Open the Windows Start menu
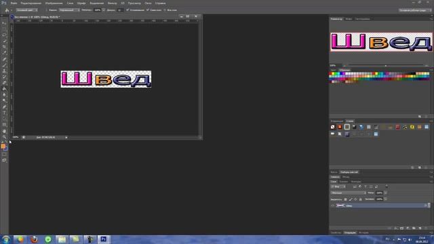Screen dimensions: 434x244 [5, 239]
